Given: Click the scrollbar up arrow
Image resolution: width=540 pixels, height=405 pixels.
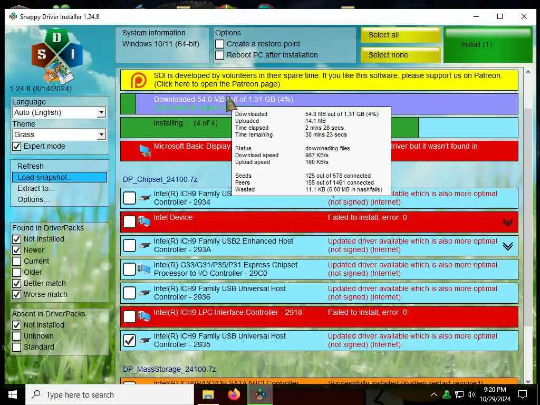Looking at the screenshot, I should pos(528,72).
